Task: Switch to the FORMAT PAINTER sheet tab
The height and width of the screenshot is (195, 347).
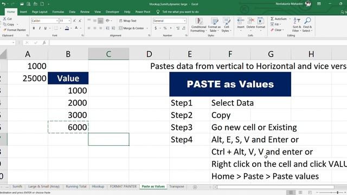Action: click(x=123, y=186)
